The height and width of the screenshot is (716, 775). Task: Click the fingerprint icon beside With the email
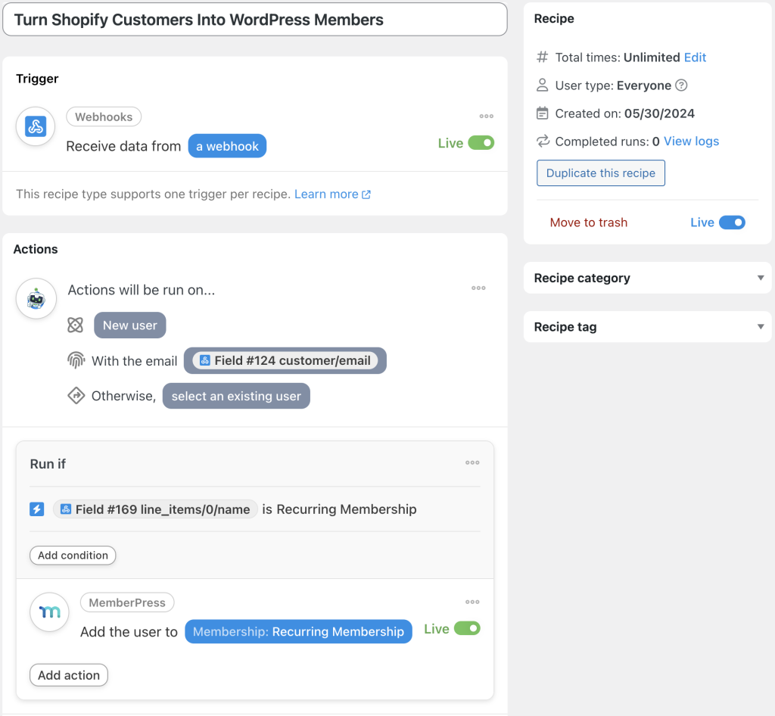[76, 360]
